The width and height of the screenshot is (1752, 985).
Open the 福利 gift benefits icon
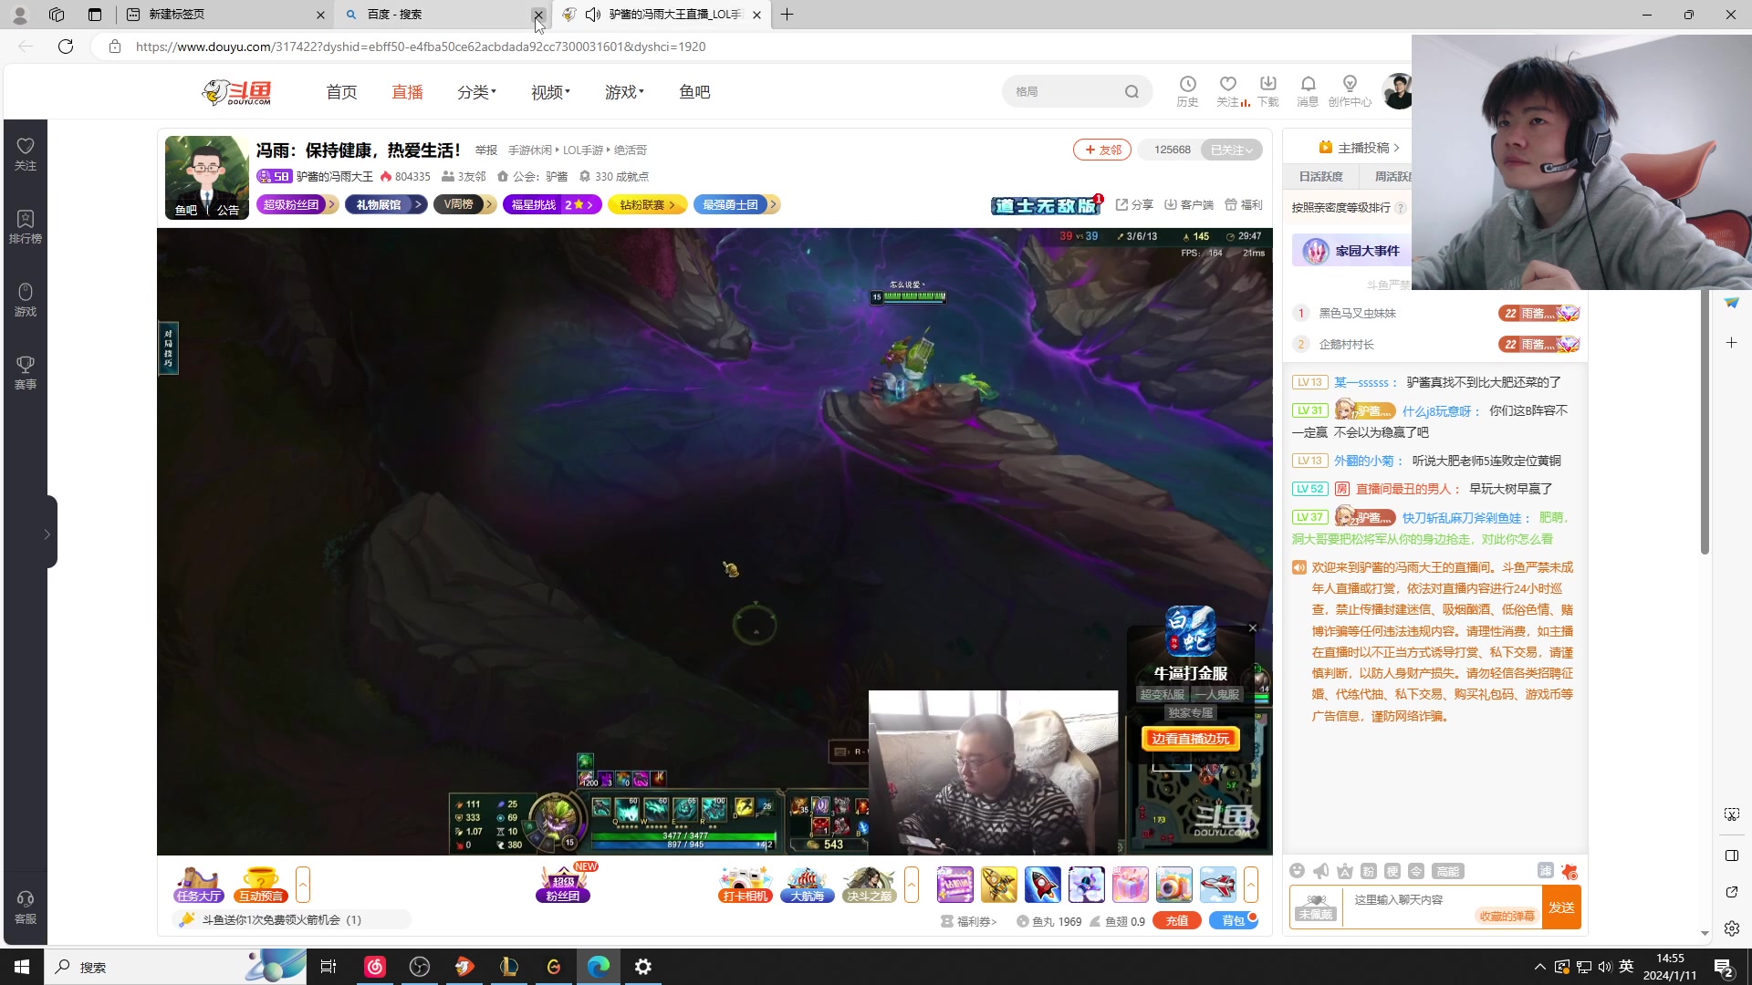point(1244,204)
